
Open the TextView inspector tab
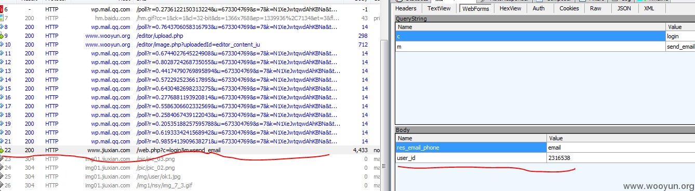click(x=439, y=8)
